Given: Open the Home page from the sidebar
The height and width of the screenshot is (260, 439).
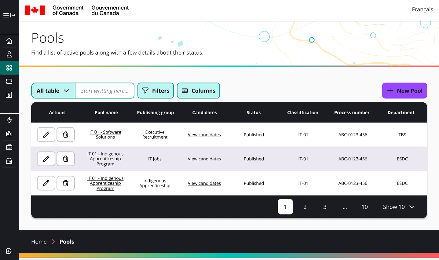Looking at the screenshot, I should (9, 41).
